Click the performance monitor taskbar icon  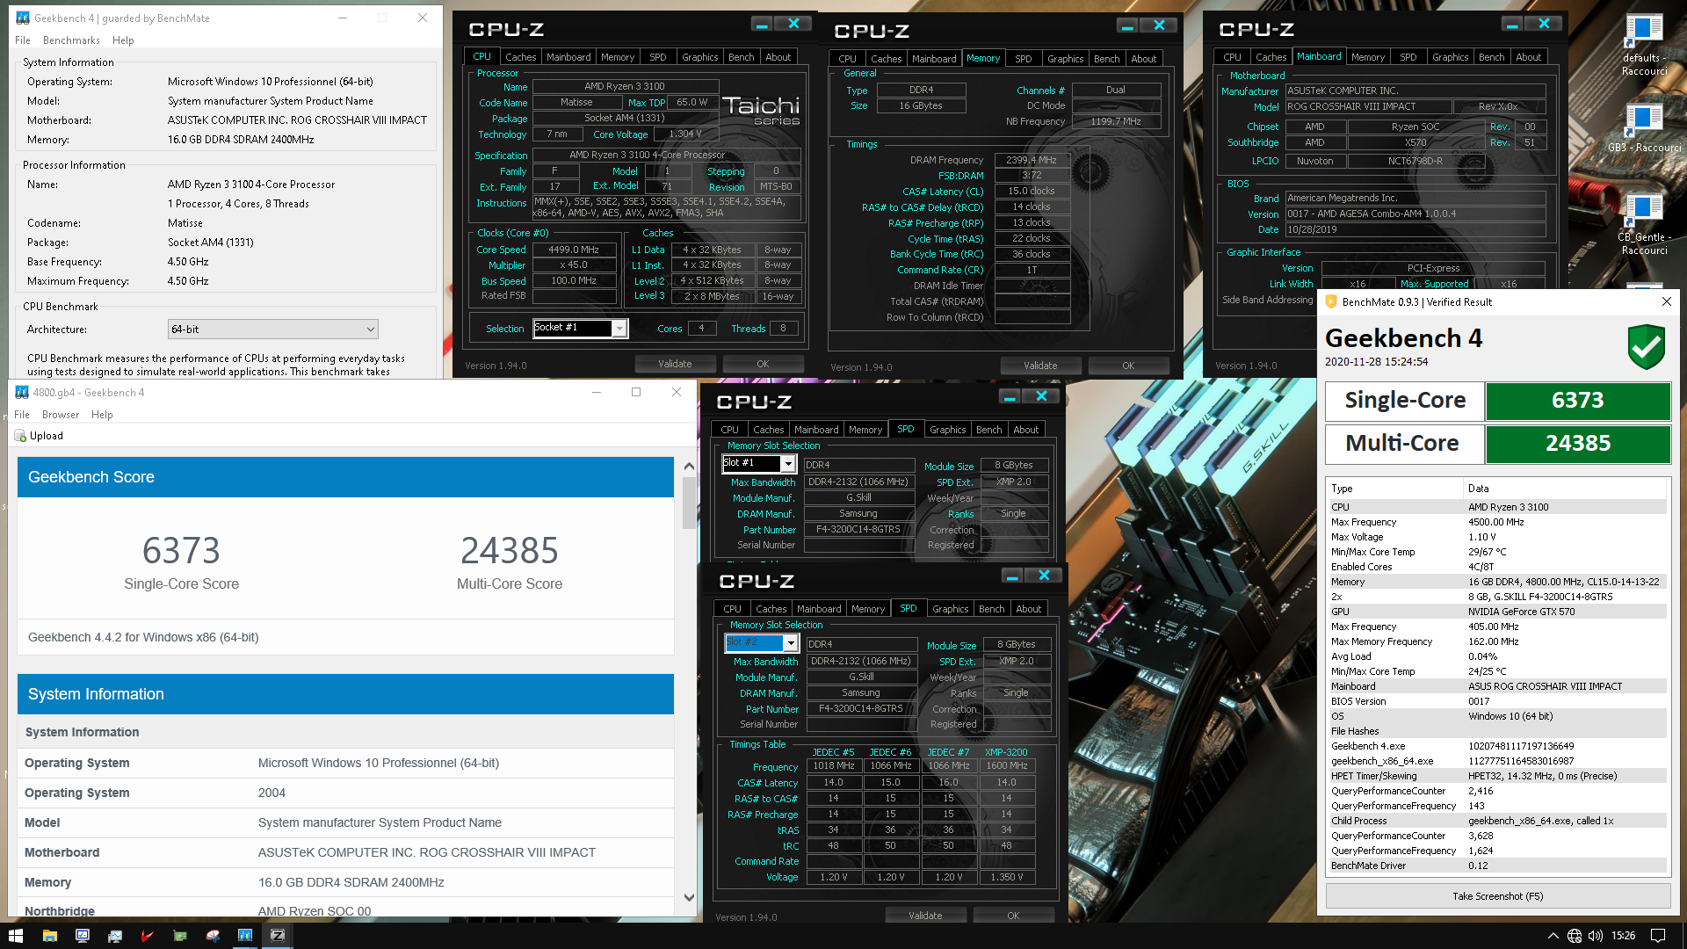(114, 936)
